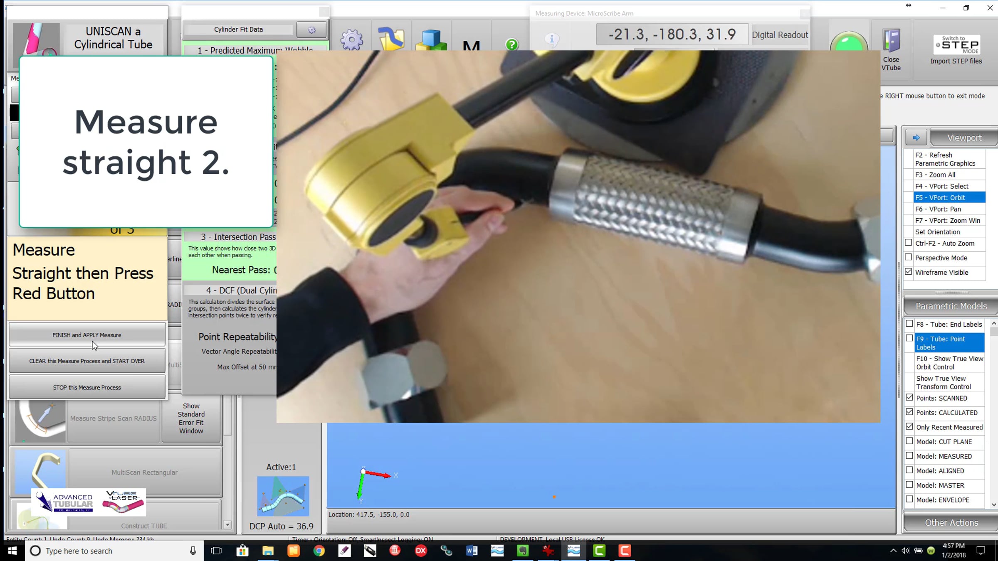
Task: Open the Parametric Models panel header
Action: [x=951, y=306]
